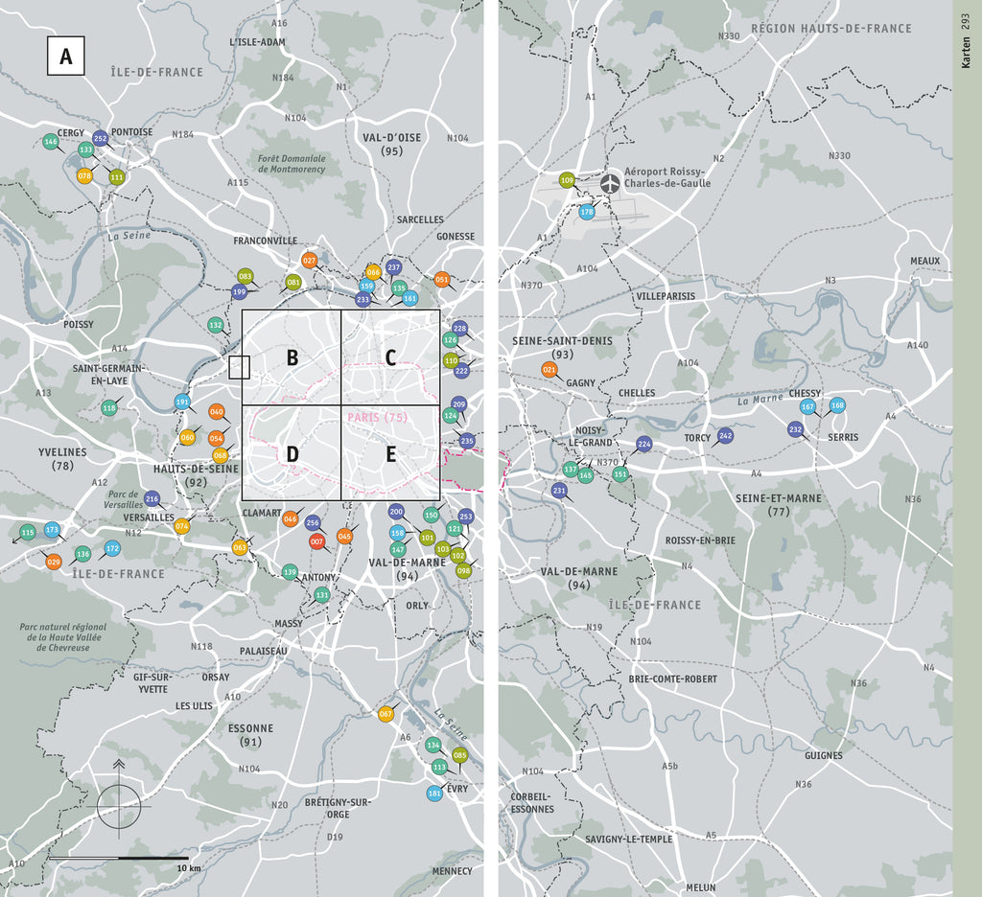This screenshot has width=982, height=897.
Task: Click the 10 km scale bar
Action: (x=118, y=857)
